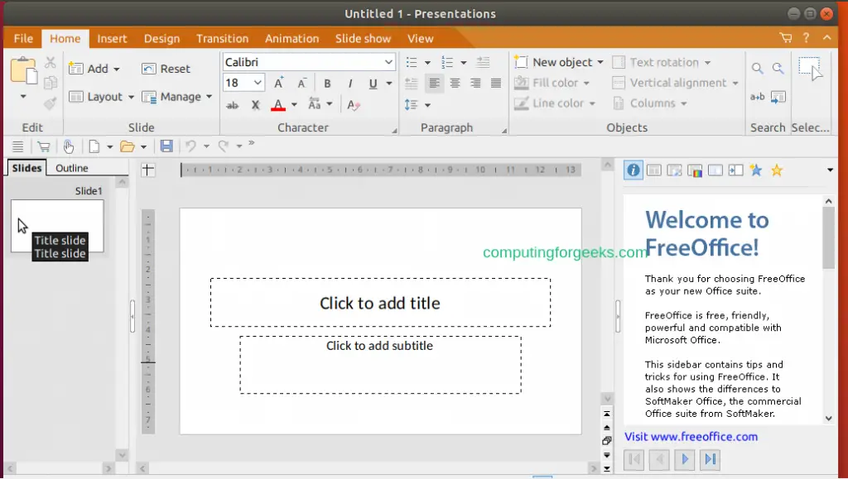Viewport: 848px width, 479px height.
Task: Click the Redo arrow icon
Action: tap(224, 146)
